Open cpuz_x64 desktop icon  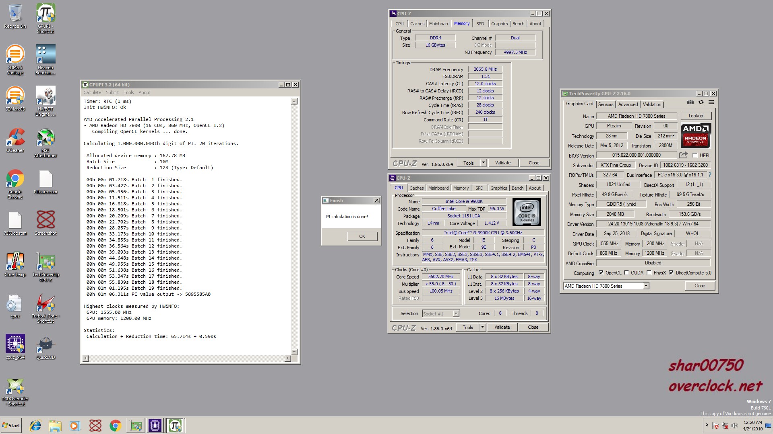(x=15, y=347)
